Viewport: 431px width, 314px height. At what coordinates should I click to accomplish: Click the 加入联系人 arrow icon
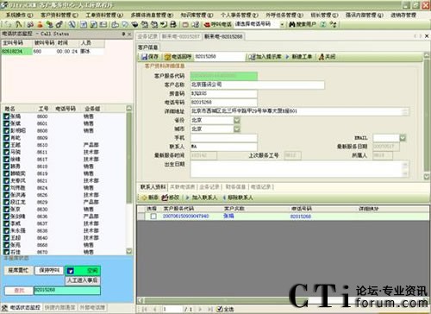coord(188,198)
